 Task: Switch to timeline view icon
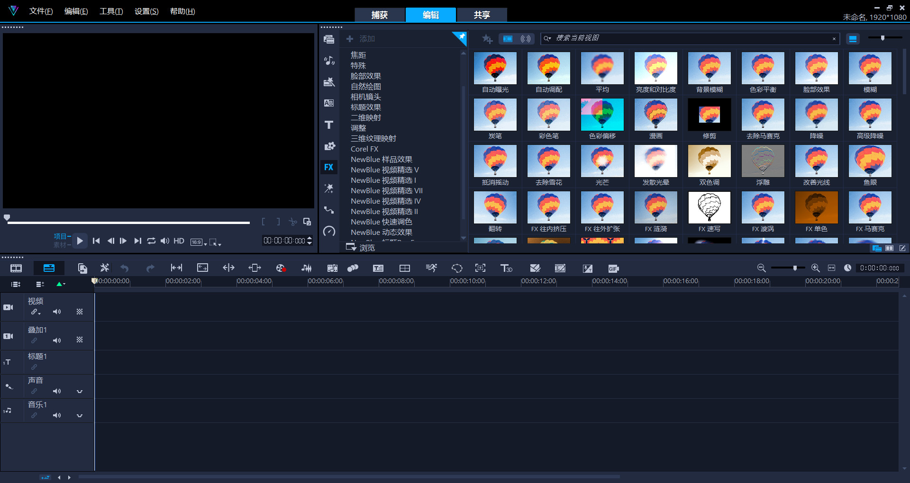[x=49, y=268]
